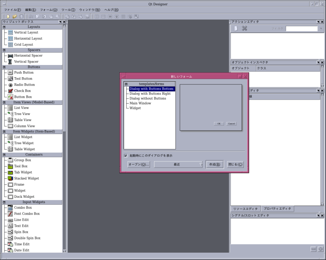Collapse the Layouts category
326x260 pixels.
(4, 27)
